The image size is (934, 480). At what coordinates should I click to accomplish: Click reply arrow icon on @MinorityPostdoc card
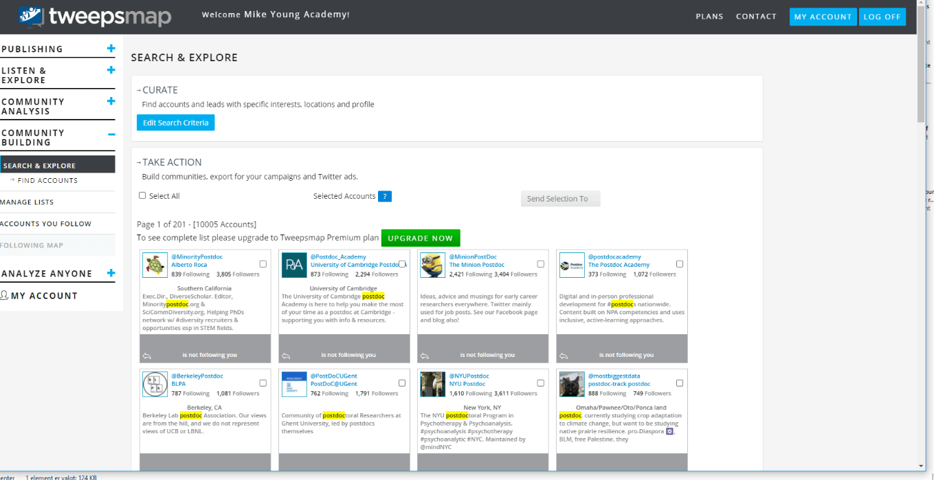tap(147, 356)
